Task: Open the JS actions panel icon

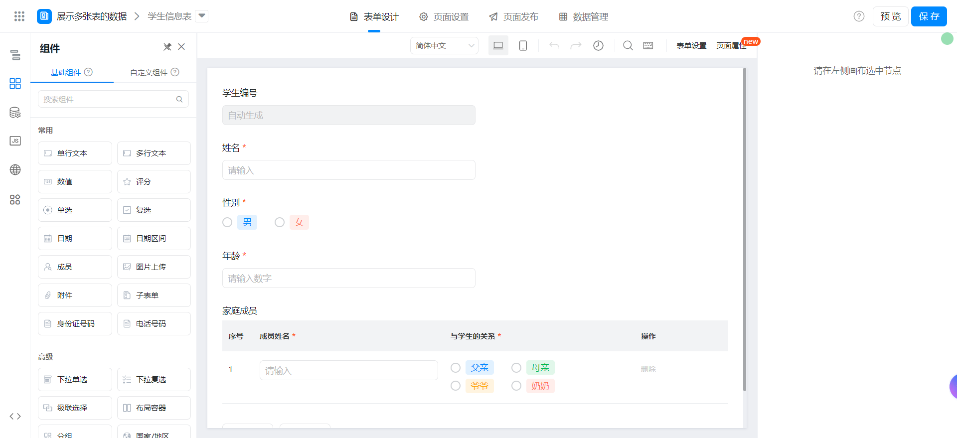Action: tap(15, 141)
